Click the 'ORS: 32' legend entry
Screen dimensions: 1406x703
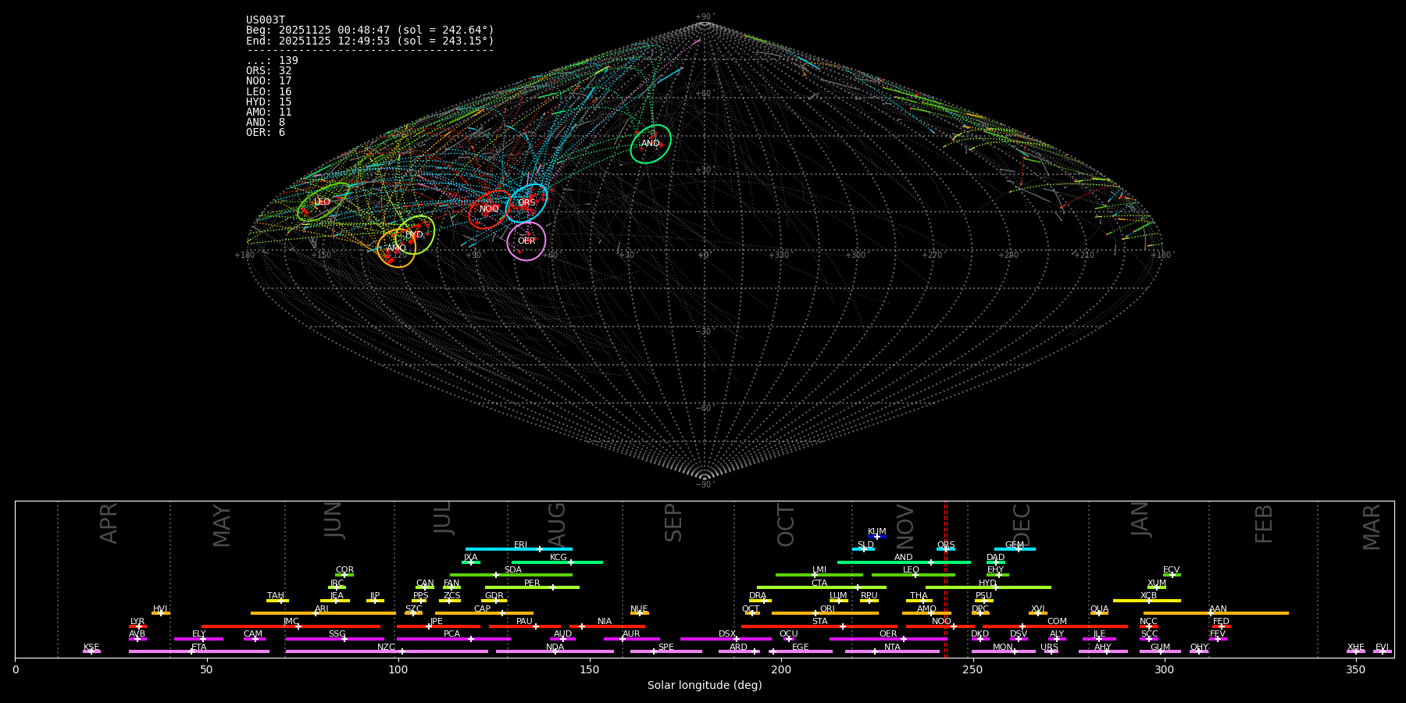tap(269, 71)
